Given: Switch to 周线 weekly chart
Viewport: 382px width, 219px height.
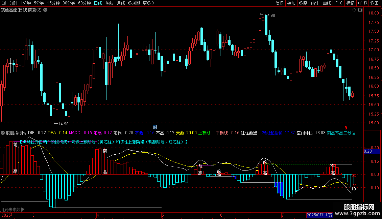Looking at the screenshot, I should [x=110, y=3].
